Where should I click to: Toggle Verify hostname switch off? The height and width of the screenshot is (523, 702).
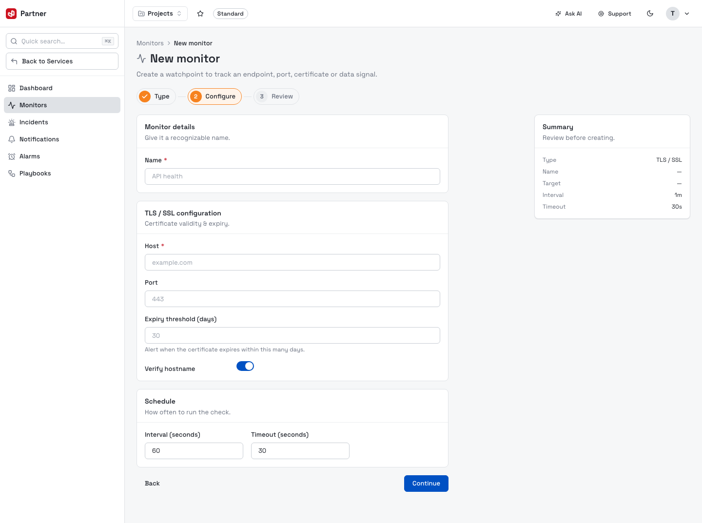coord(245,366)
